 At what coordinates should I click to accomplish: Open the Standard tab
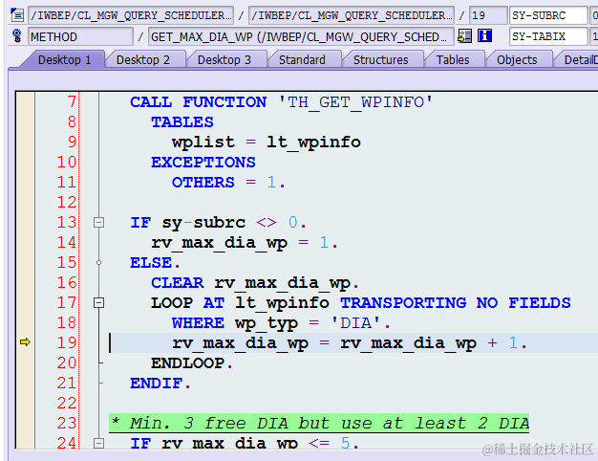[302, 60]
